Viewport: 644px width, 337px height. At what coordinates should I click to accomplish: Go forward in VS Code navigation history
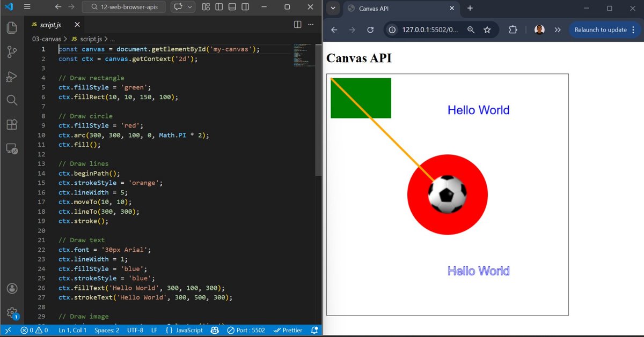(x=72, y=7)
